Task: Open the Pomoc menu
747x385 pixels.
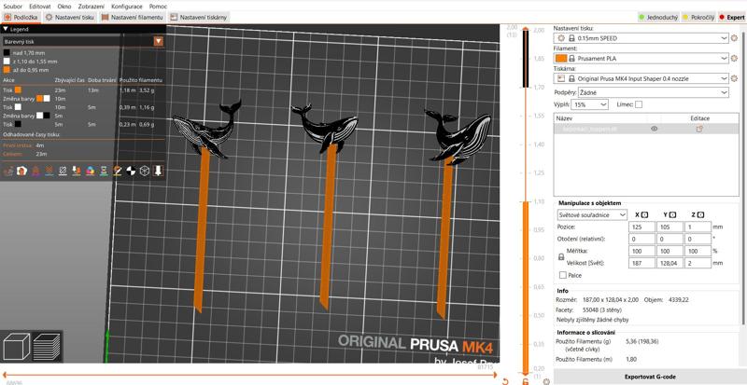Action: tap(157, 7)
